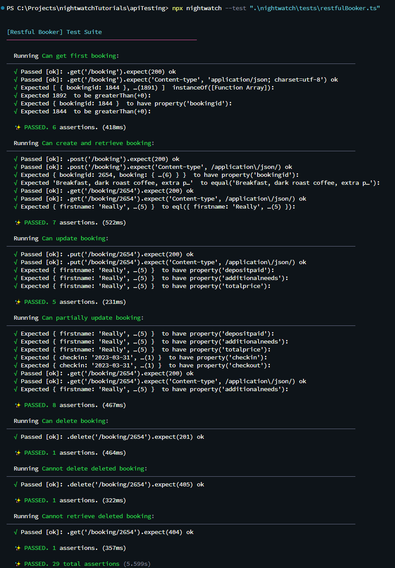Click the checkmark beside 'Expected 1892 to be greaterThan(+0)'
Viewport: 395px width, 568px height.
tap(16, 95)
